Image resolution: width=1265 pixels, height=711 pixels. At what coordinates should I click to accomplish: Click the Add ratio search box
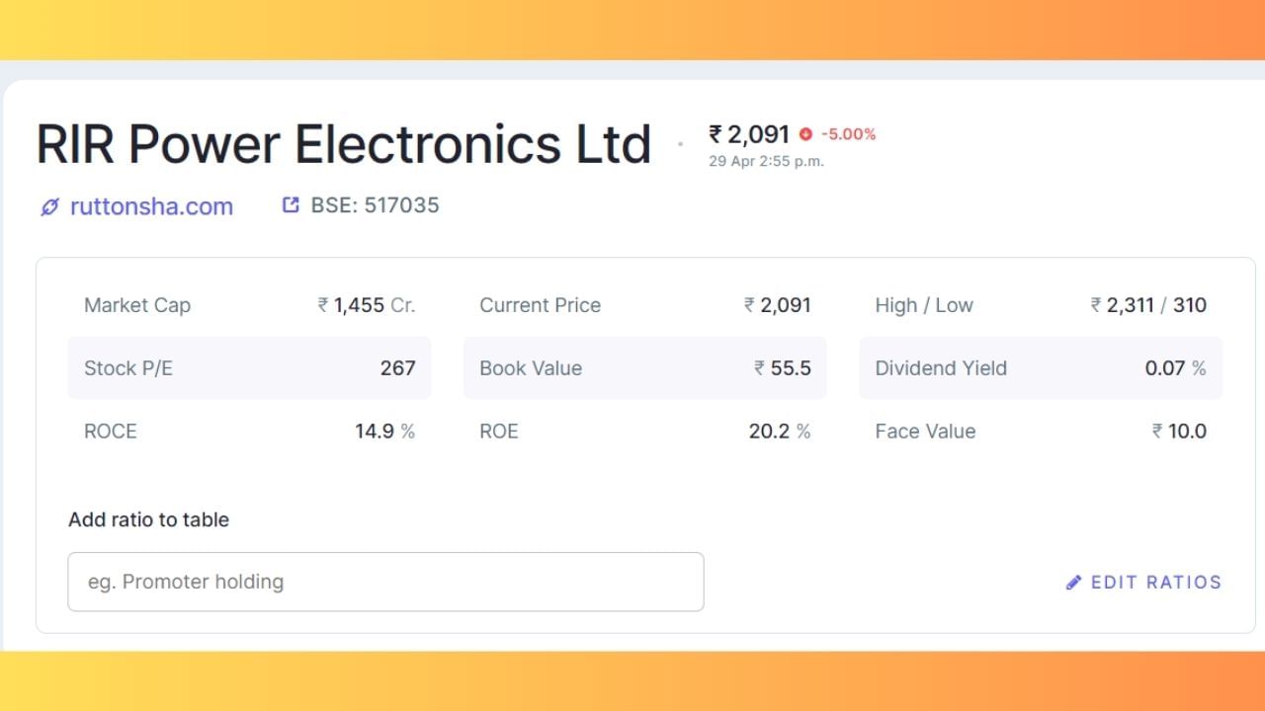click(385, 582)
